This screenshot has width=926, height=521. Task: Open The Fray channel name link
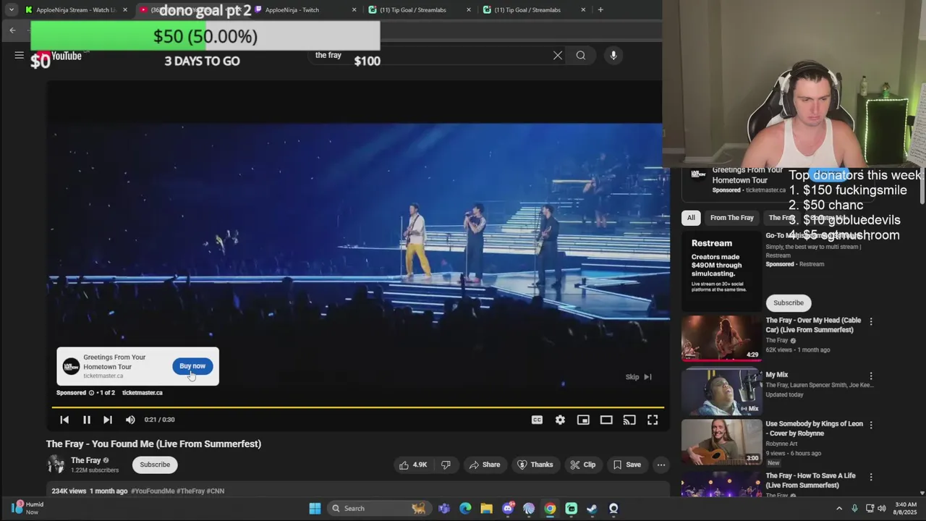(85, 460)
